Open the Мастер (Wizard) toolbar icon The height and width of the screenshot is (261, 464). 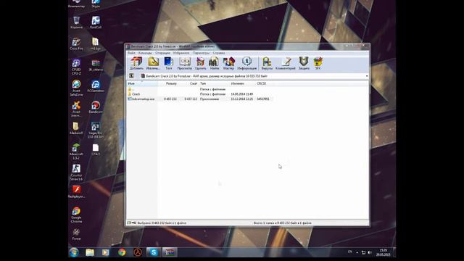229,63
